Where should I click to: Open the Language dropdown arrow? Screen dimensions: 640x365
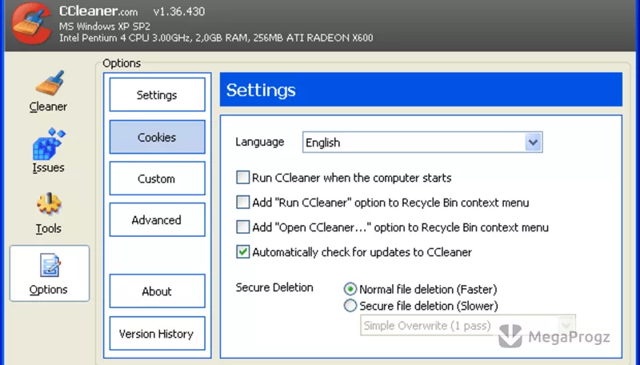[533, 142]
